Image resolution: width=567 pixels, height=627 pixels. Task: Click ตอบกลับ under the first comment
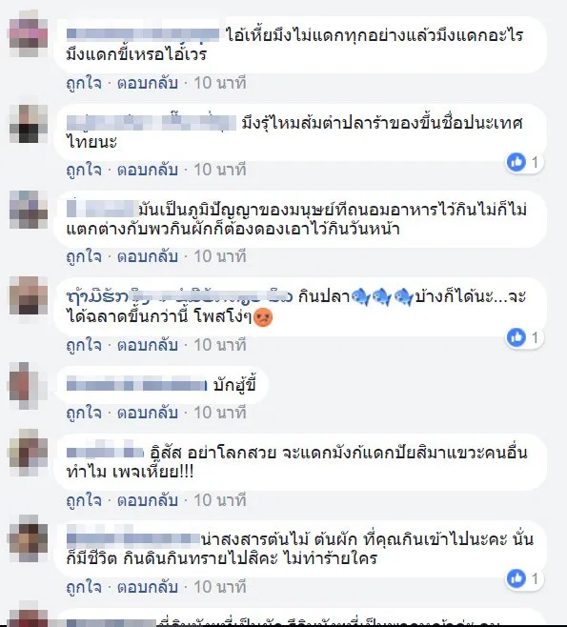point(148,83)
